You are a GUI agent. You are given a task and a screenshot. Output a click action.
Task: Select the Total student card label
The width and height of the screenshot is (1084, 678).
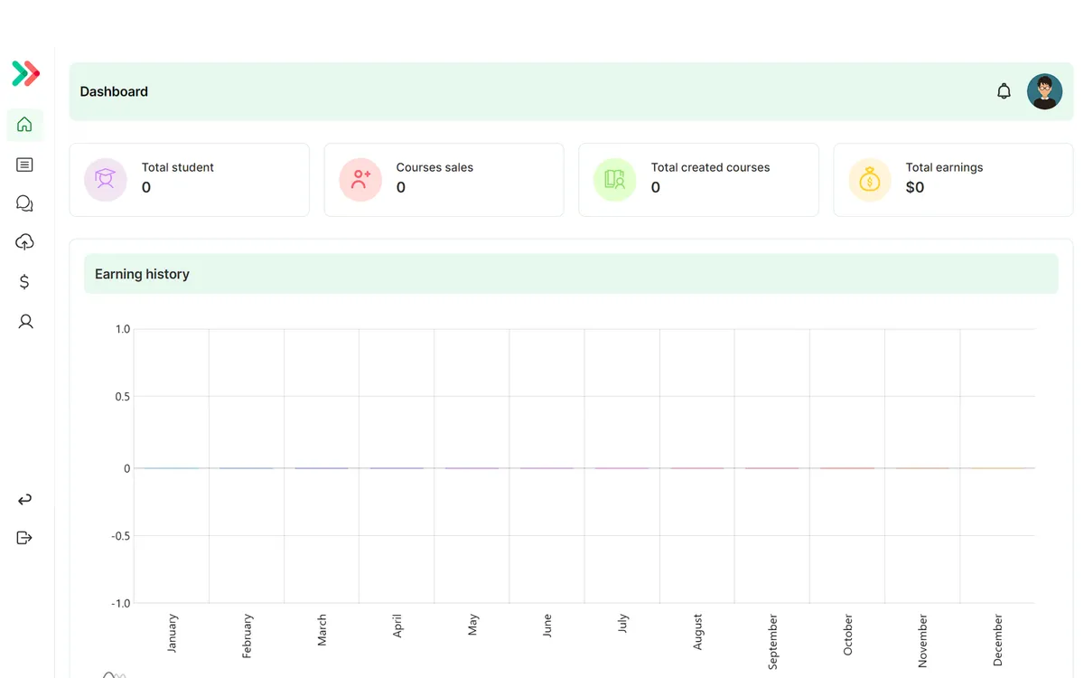[x=178, y=167]
